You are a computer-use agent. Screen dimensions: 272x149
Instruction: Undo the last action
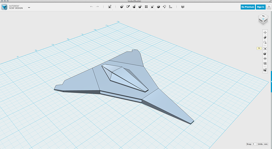click(x=92, y=7)
